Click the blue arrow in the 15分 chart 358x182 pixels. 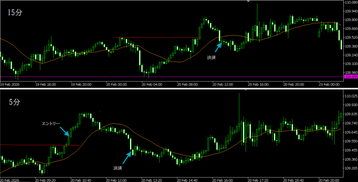coord(218,48)
